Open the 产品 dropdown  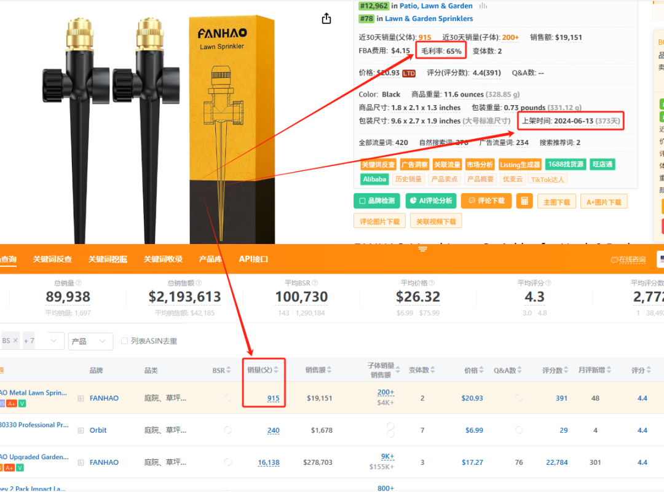tap(90, 341)
